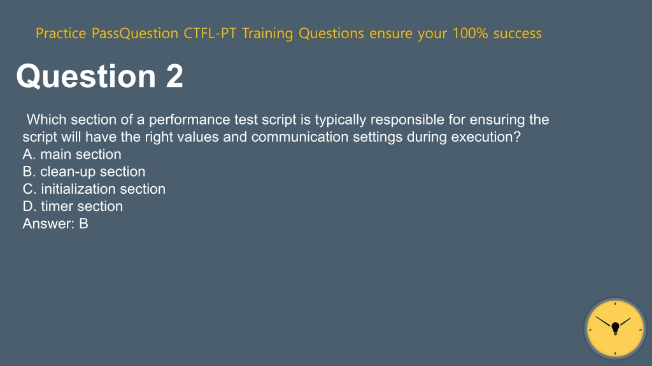Click the word success in the banner
The width and height of the screenshot is (652, 366).
point(517,34)
